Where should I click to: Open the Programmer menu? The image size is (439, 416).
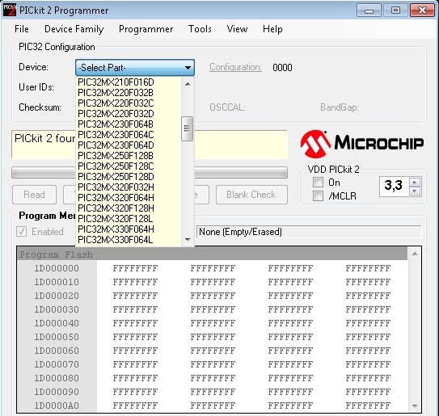coord(146,29)
